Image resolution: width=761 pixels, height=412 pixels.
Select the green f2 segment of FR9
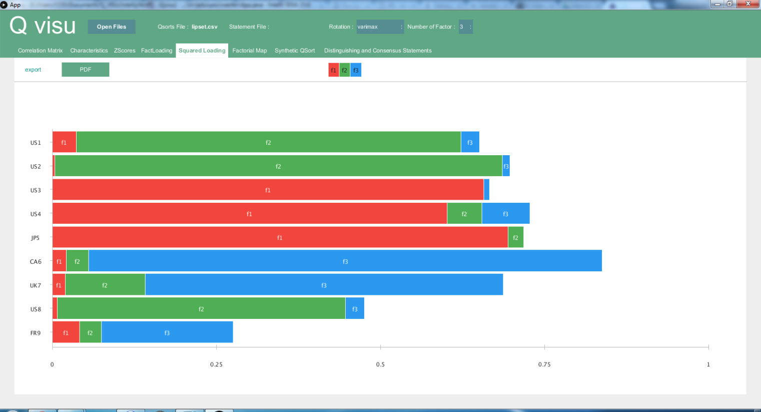(x=91, y=332)
